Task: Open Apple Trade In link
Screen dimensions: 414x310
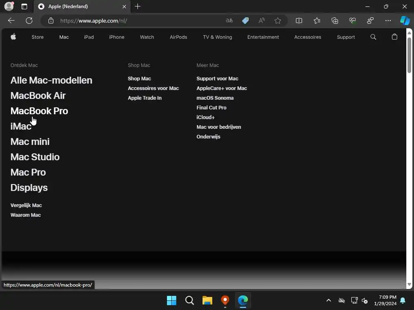Action: pyautogui.click(x=145, y=98)
